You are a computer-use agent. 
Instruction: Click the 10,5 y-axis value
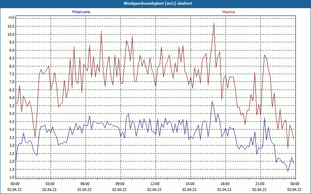[x=11, y=26]
